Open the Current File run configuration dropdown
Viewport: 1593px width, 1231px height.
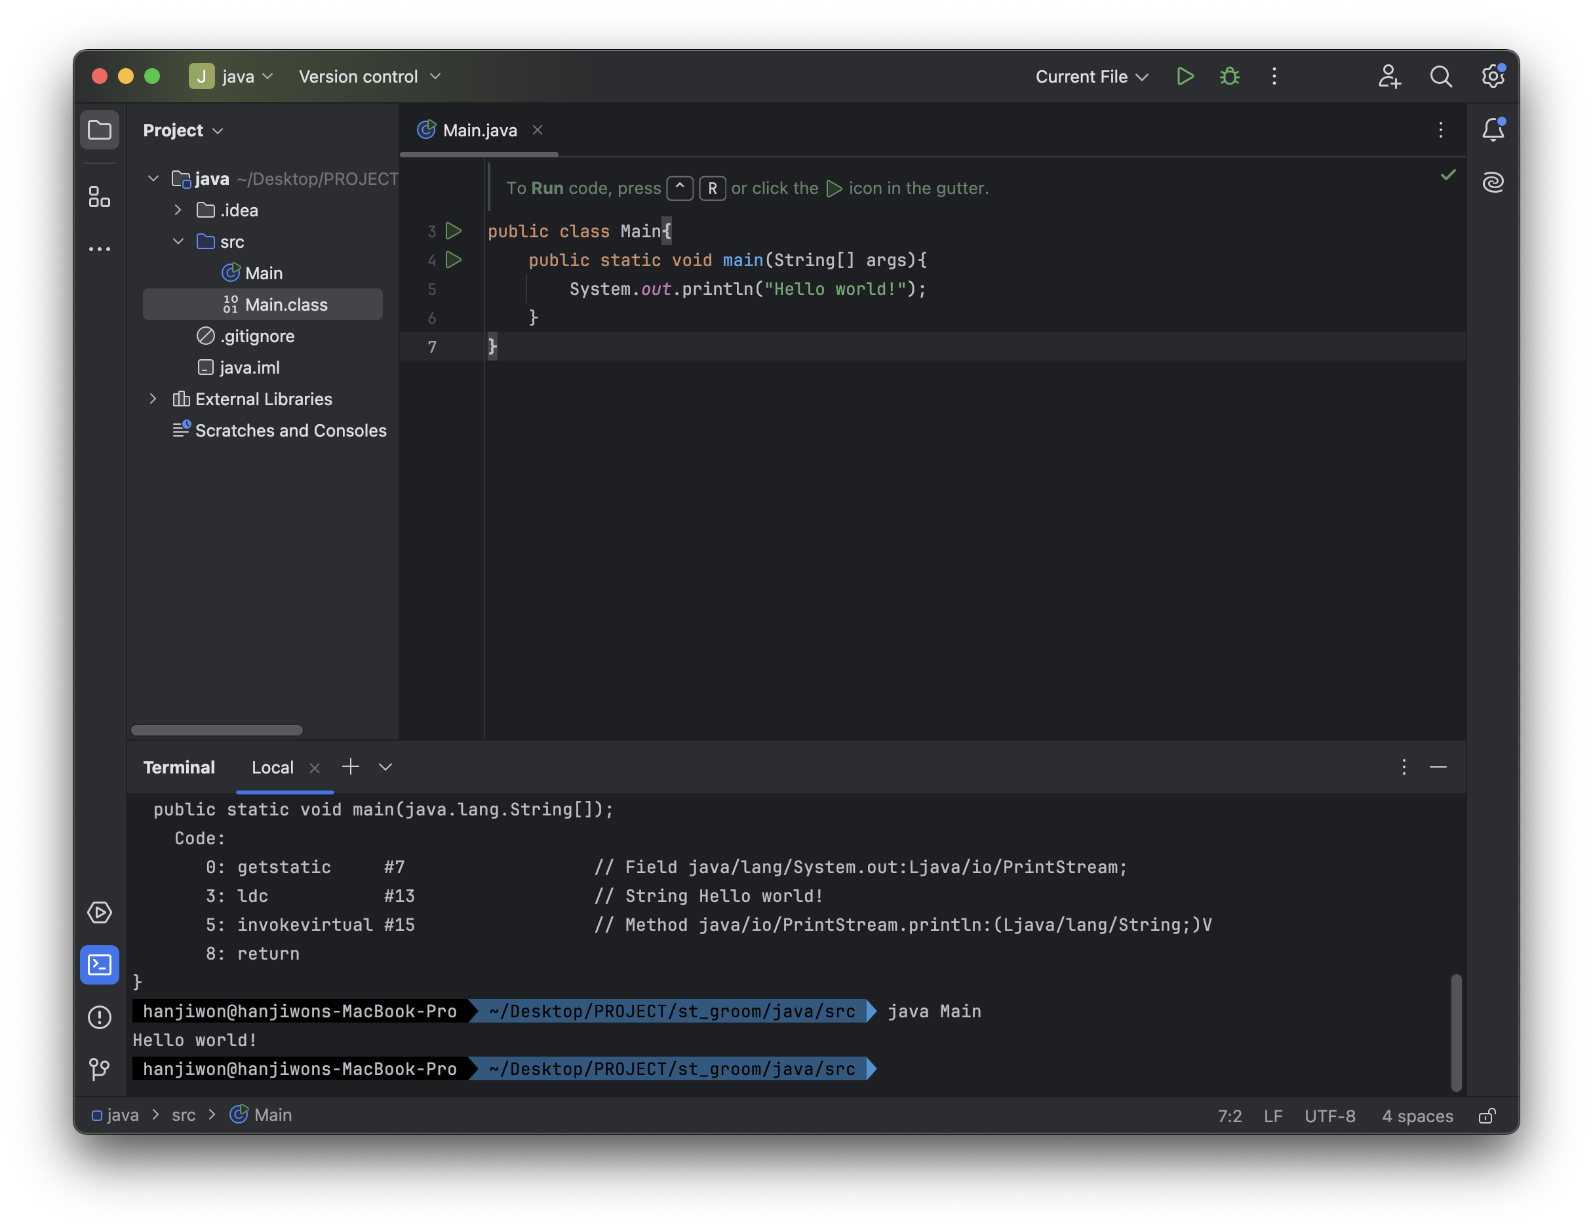coord(1091,77)
